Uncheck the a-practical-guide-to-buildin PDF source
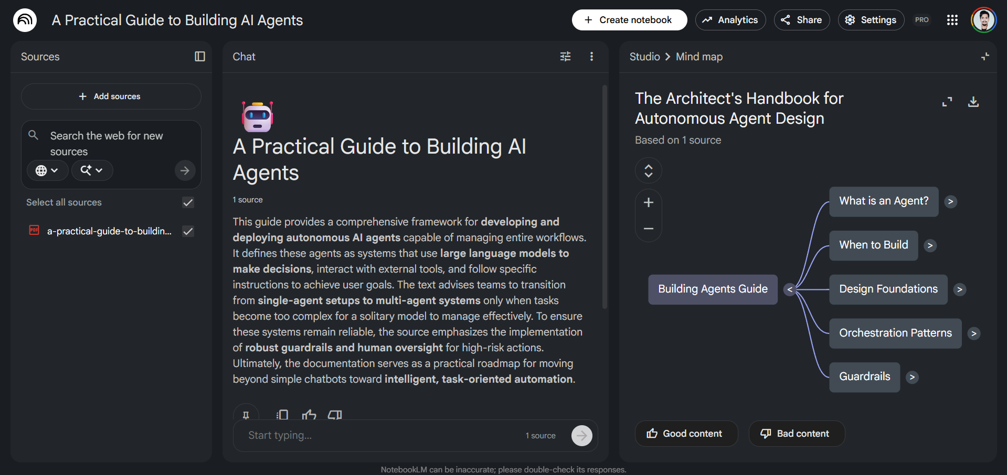 [x=188, y=231]
